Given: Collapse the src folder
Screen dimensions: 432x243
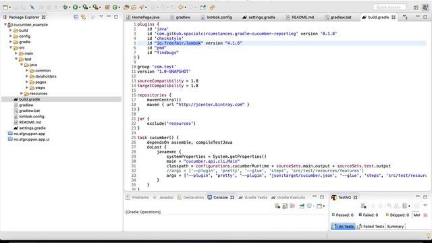Looking at the screenshot, I should 11,48.
